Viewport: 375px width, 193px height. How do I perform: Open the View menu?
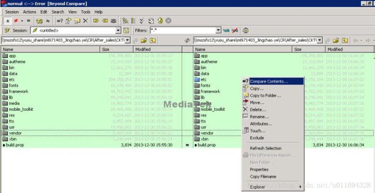pyautogui.click(x=72, y=12)
